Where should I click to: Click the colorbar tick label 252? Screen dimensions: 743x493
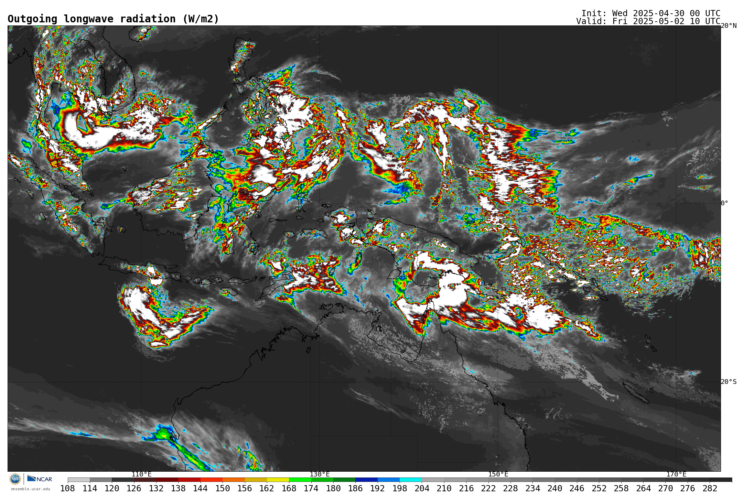coord(599,489)
